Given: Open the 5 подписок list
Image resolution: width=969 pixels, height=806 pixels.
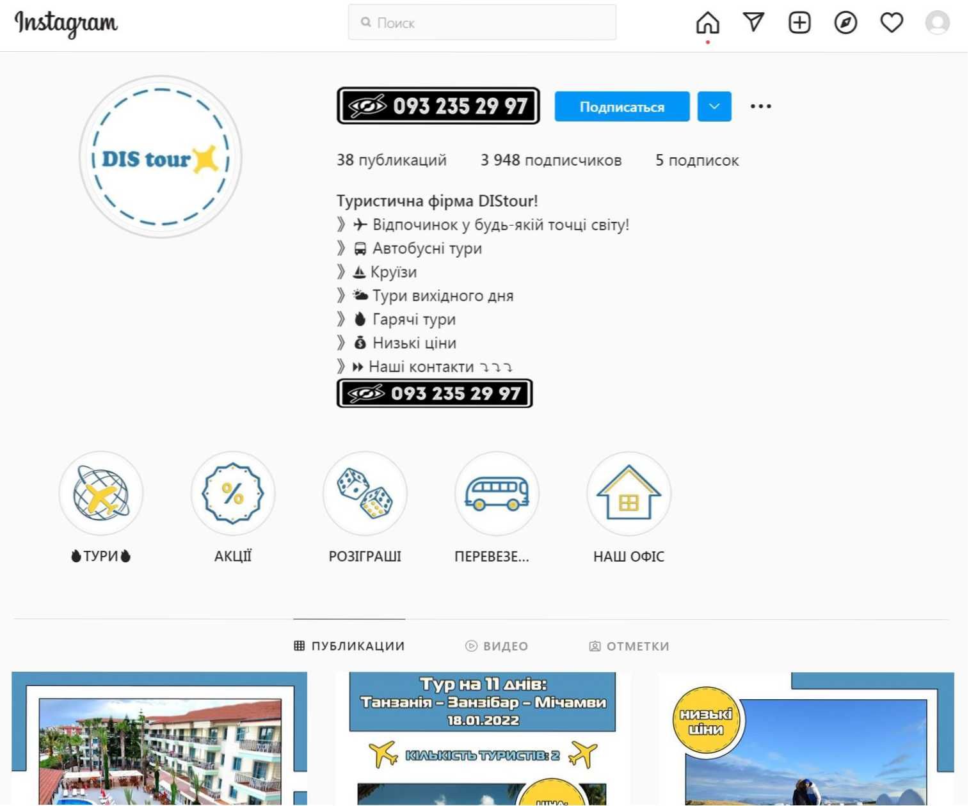Looking at the screenshot, I should tap(697, 160).
